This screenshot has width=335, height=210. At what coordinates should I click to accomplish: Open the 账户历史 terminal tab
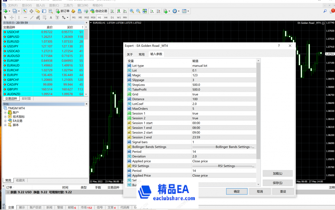coord(35,208)
